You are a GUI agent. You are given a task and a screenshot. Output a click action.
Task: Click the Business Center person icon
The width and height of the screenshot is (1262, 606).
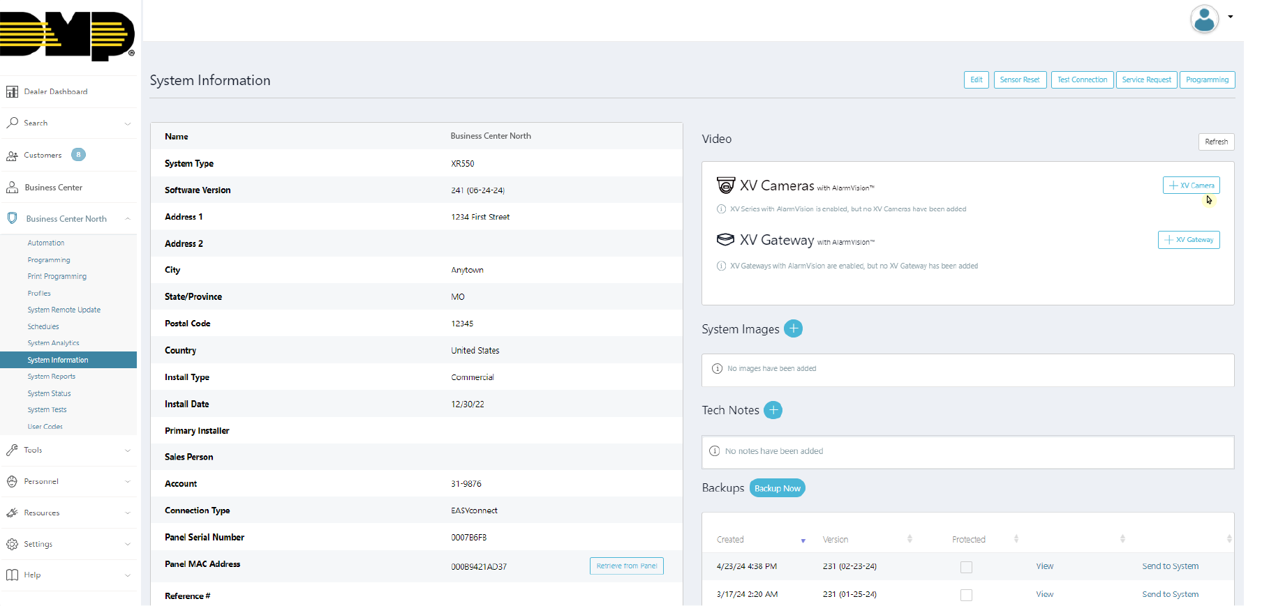point(12,188)
